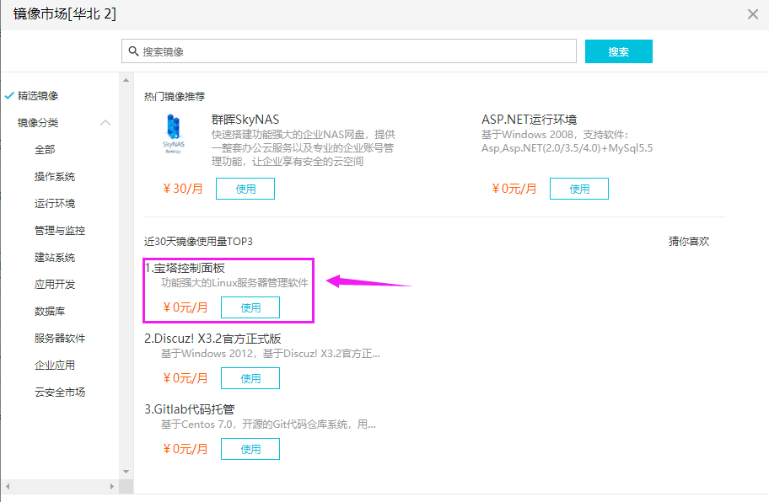Click horizontal scrollbar left arrow
769x502 pixels.
pyautogui.click(x=8, y=486)
